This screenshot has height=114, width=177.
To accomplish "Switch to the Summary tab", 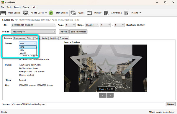I will click(8, 38).
